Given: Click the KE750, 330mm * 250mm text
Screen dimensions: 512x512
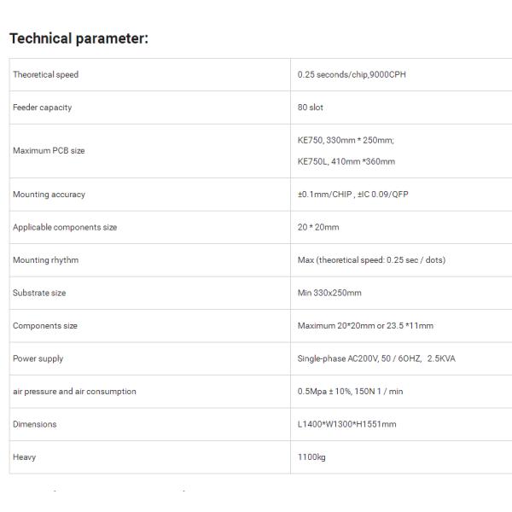Looking at the screenshot, I should click(x=346, y=140).
